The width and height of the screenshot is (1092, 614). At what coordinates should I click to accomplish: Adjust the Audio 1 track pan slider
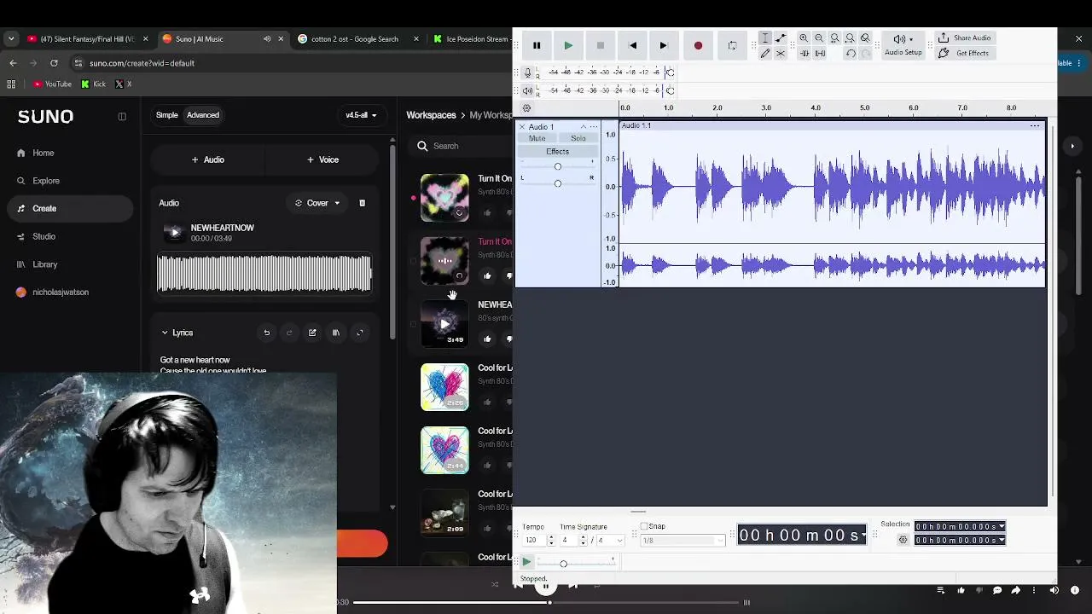(x=558, y=182)
